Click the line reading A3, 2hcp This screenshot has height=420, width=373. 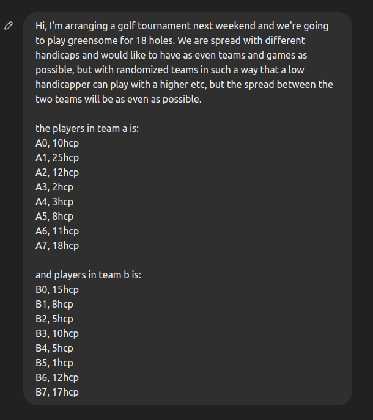(54, 187)
